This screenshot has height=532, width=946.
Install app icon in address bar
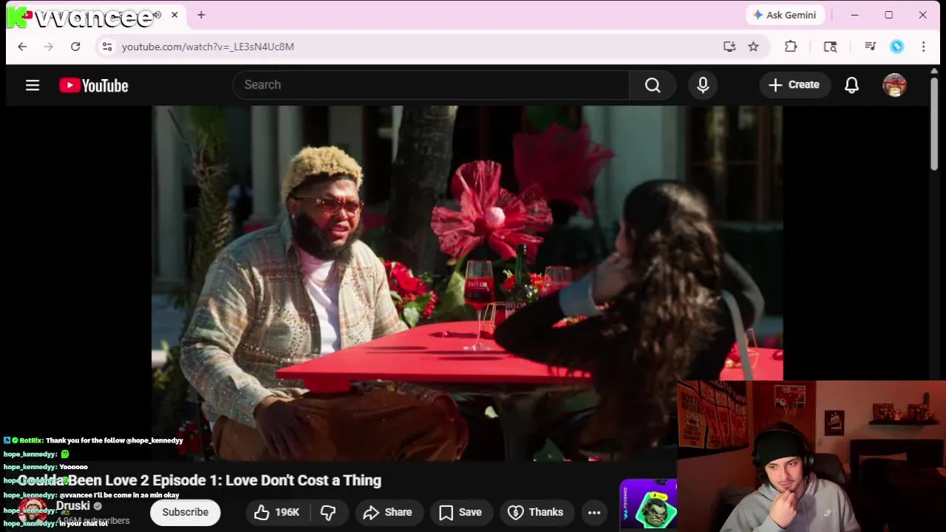coord(729,47)
